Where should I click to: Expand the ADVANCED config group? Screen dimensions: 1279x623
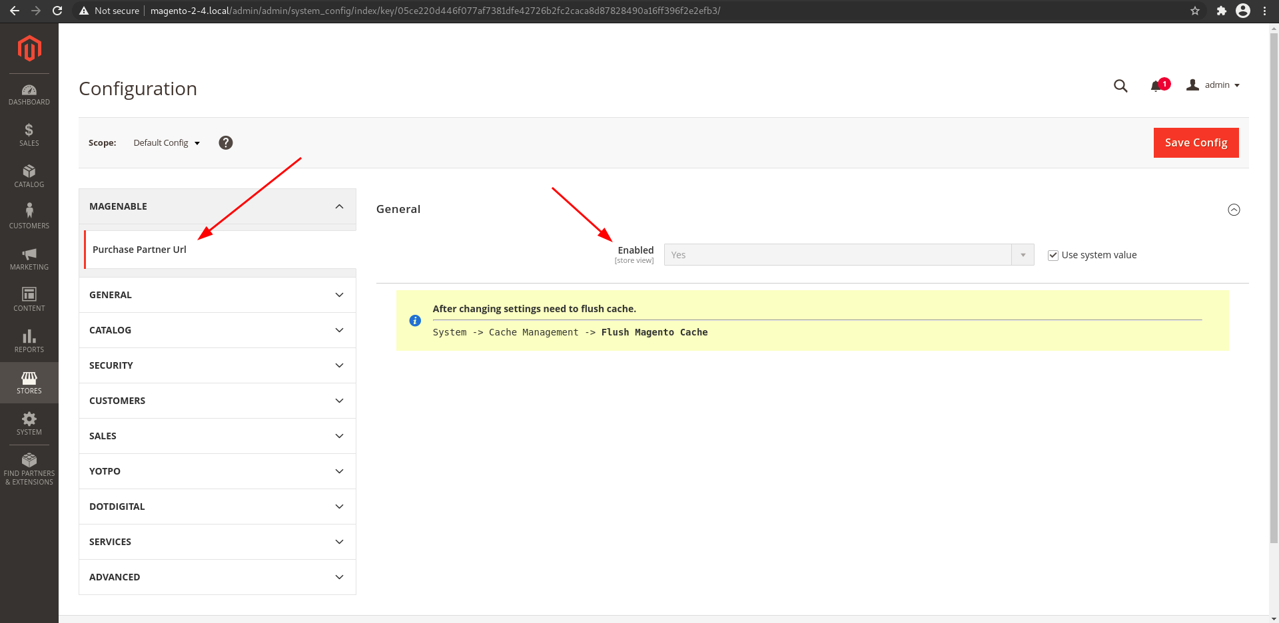(217, 577)
